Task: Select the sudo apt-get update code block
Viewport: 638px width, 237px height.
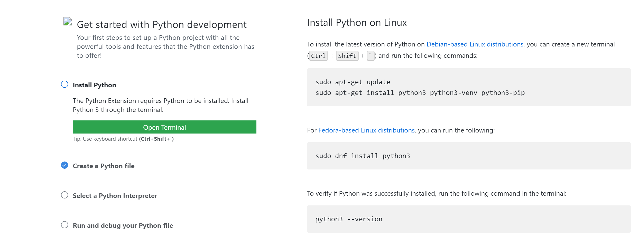Action: click(x=352, y=82)
